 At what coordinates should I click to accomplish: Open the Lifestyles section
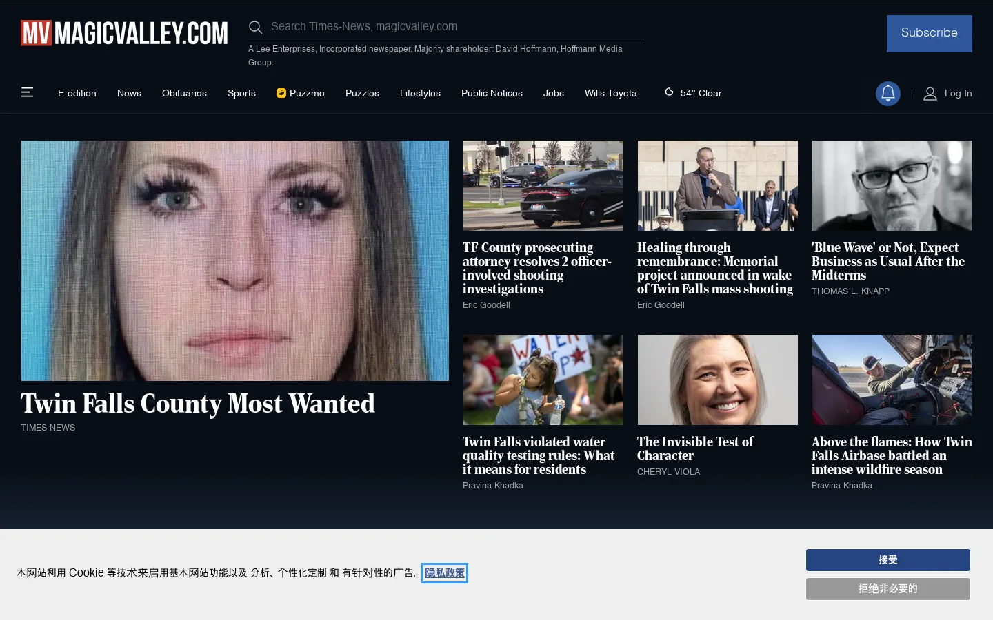coord(420,93)
